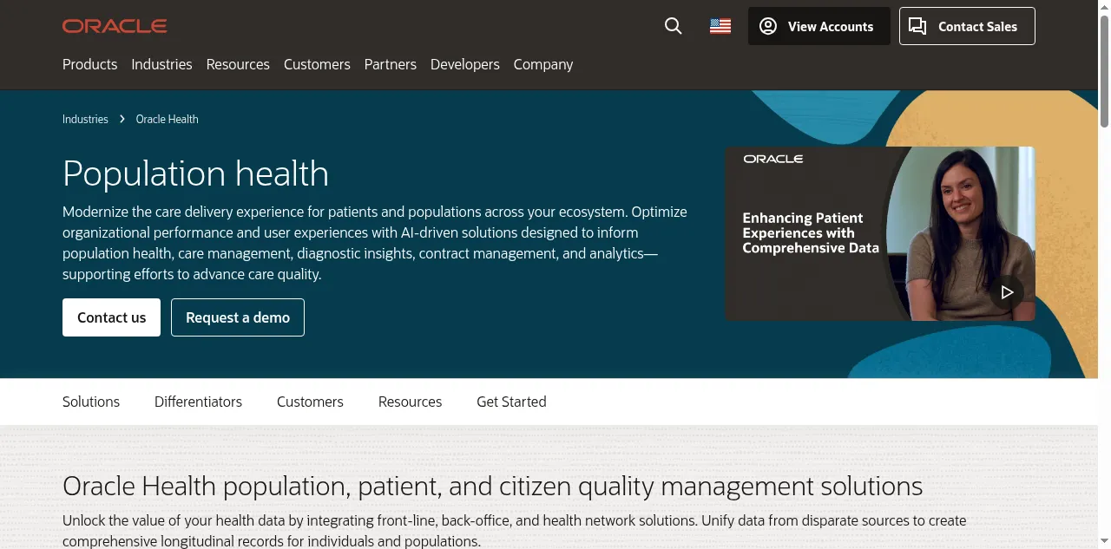Click the Population health heading

195,173
